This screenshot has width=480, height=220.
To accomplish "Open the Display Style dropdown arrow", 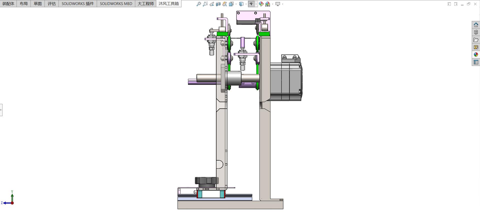I will coord(246,4).
